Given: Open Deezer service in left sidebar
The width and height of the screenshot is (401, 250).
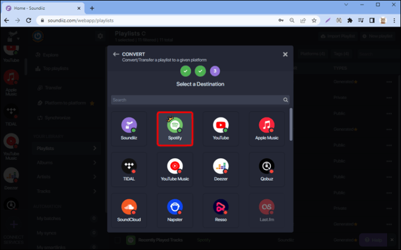Looking at the screenshot, I should pos(11,178).
